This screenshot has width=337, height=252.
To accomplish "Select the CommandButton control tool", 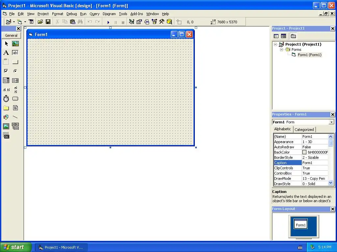I will point(15,62).
